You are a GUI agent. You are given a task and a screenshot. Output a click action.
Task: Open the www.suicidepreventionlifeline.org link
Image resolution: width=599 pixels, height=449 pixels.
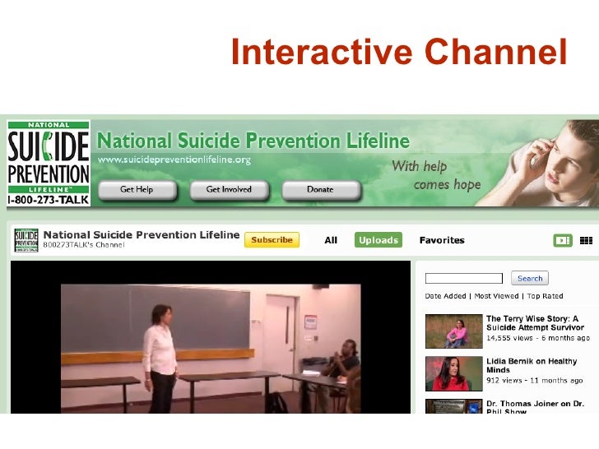pyautogui.click(x=174, y=160)
